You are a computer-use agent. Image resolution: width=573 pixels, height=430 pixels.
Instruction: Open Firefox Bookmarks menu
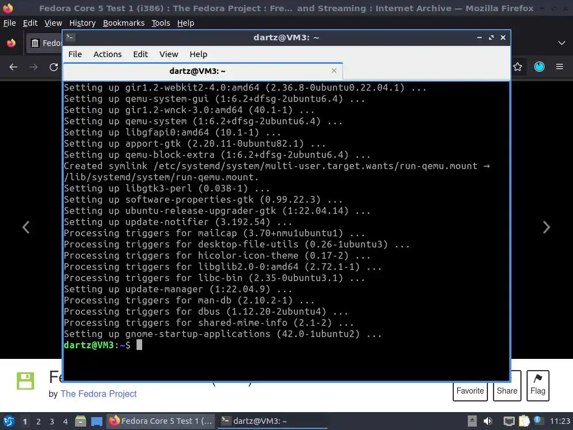click(124, 23)
